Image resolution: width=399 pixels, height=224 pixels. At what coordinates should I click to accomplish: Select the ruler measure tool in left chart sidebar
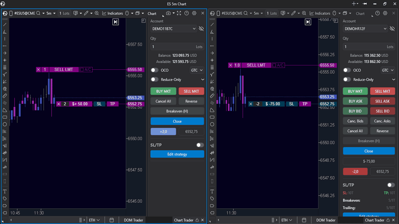pos(5,96)
